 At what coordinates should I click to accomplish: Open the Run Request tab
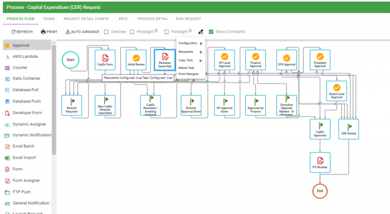(188, 19)
